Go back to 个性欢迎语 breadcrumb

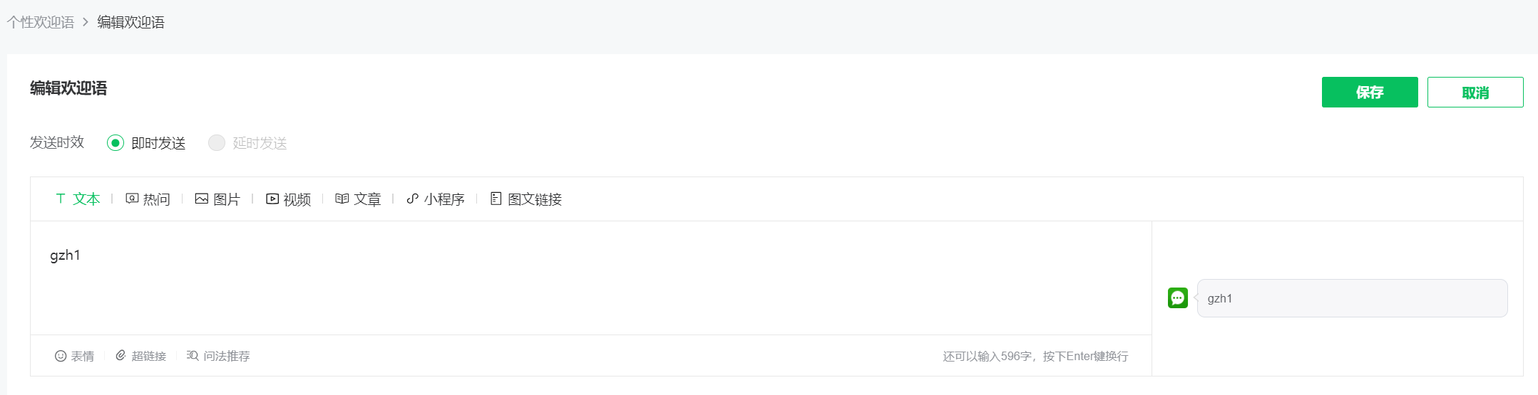pos(41,22)
